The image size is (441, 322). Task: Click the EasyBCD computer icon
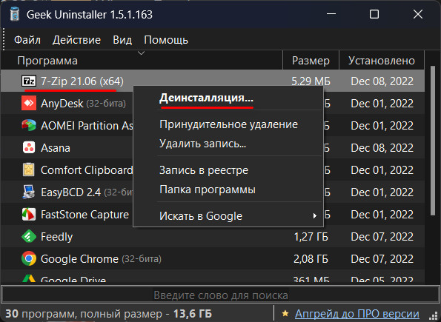click(29, 192)
